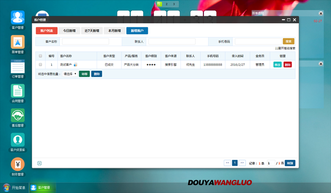Click the 2016/2/27 date cell
331x193 pixels.
[x=237, y=65]
